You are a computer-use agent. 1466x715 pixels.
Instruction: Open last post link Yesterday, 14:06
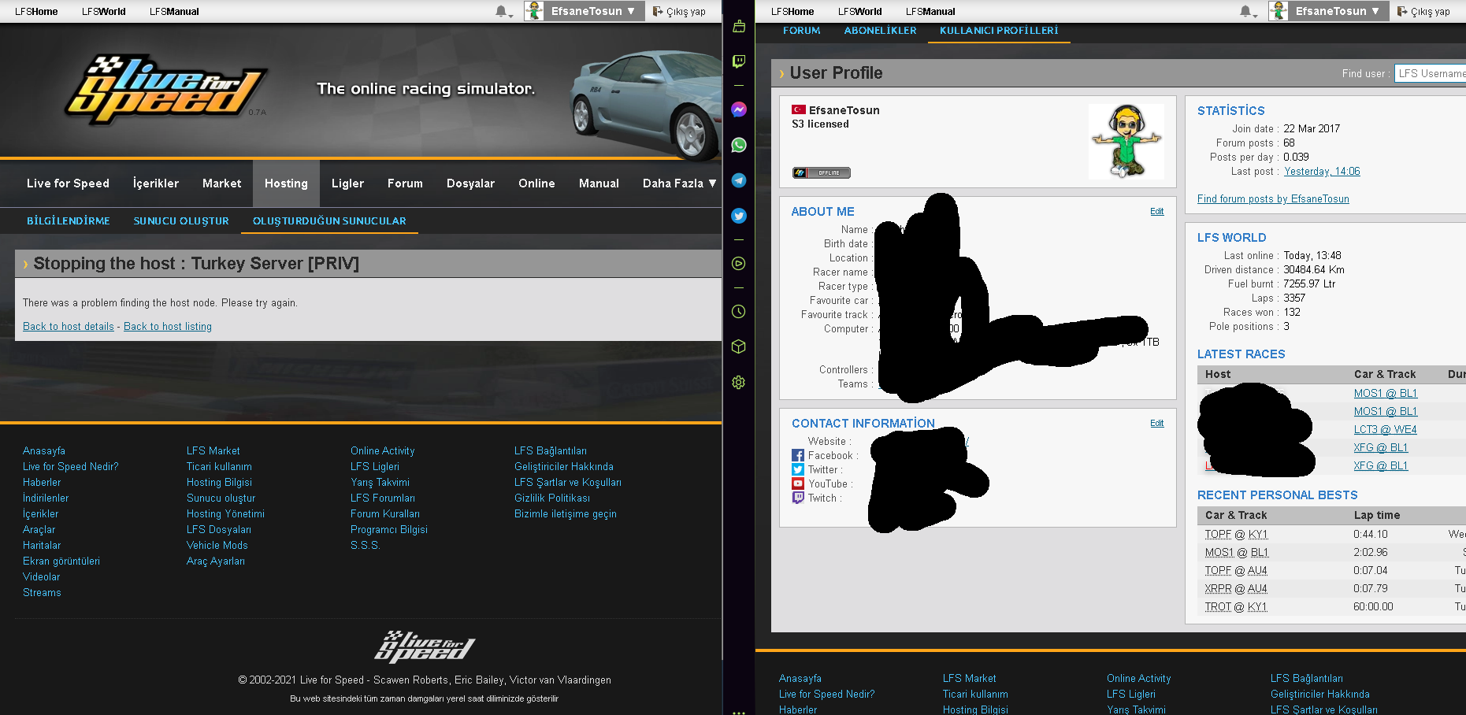coord(1322,171)
